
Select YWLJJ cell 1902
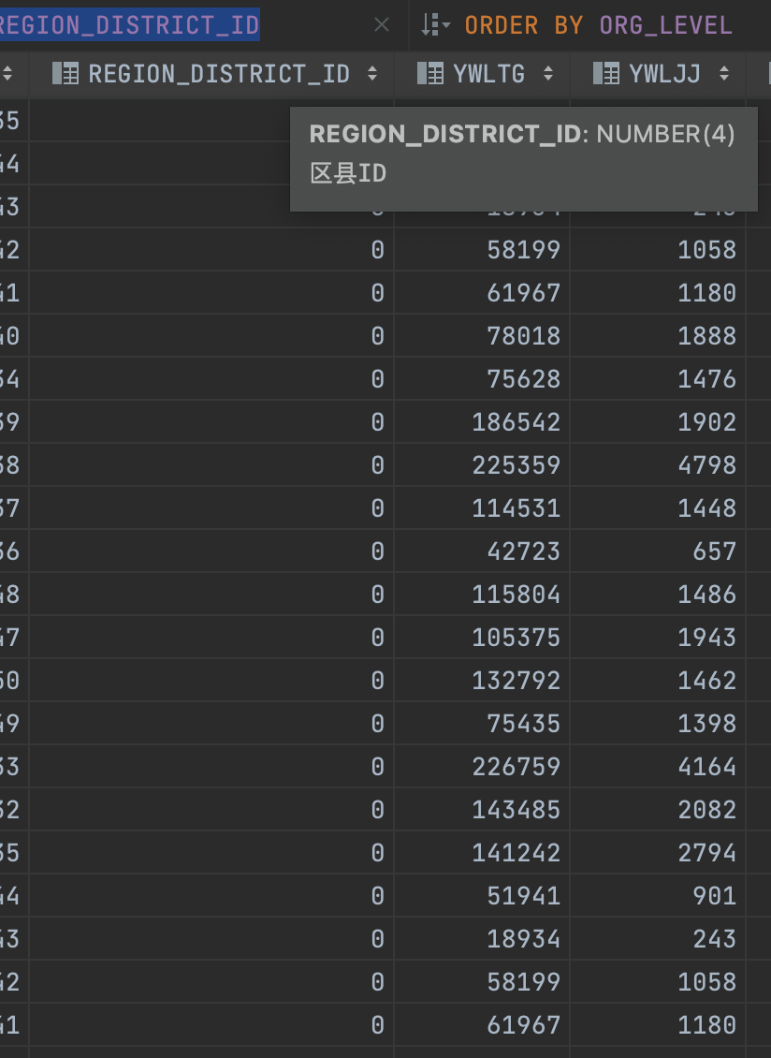coord(658,421)
